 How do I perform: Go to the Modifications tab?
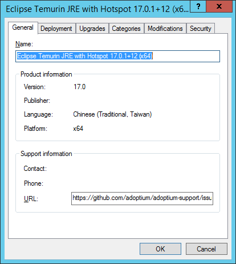pyautogui.click(x=165, y=29)
